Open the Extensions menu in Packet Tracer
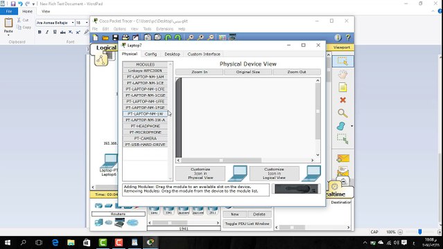Viewport: 443px width, 249px height. click(165, 29)
